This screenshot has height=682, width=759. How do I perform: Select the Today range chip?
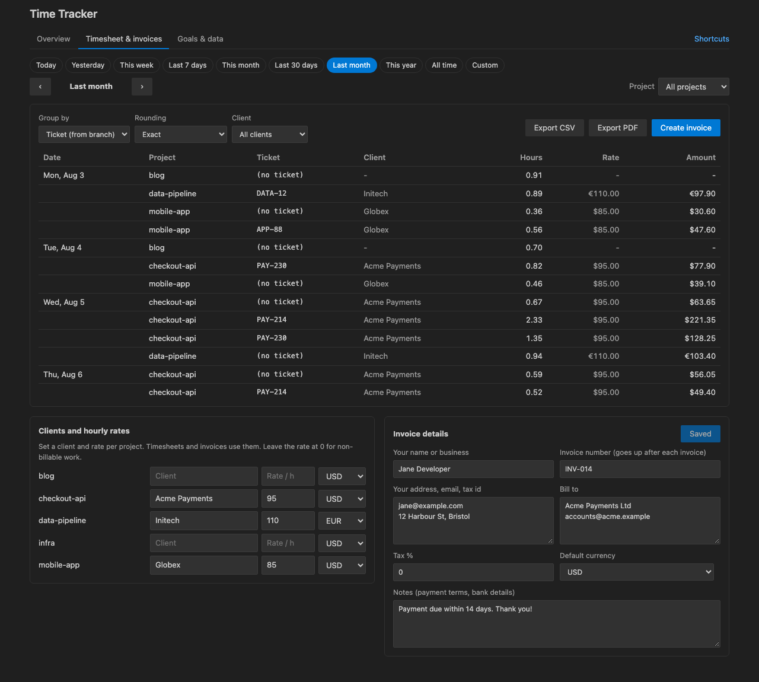46,65
